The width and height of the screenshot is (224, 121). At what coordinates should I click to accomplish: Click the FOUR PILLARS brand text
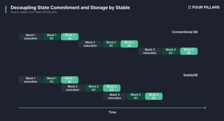pyautogui.click(x=206, y=7)
